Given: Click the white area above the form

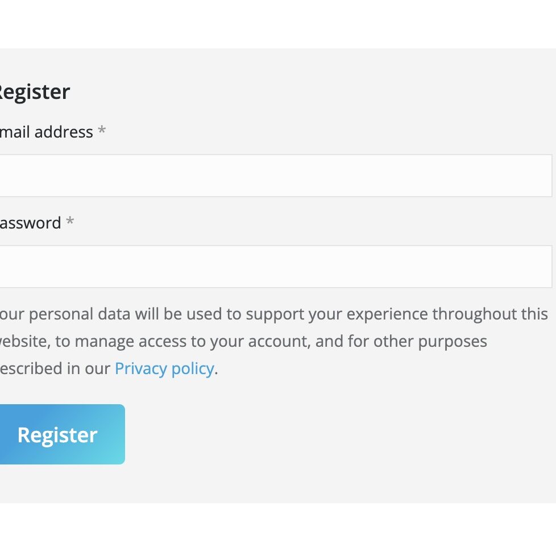Looking at the screenshot, I should pos(278,23).
